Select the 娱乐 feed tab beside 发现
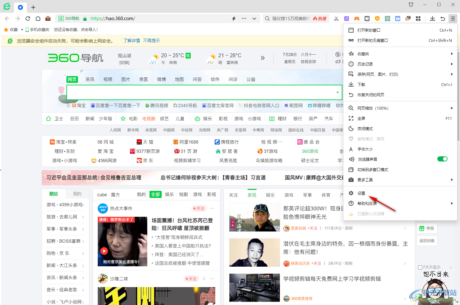 [x=270, y=195]
